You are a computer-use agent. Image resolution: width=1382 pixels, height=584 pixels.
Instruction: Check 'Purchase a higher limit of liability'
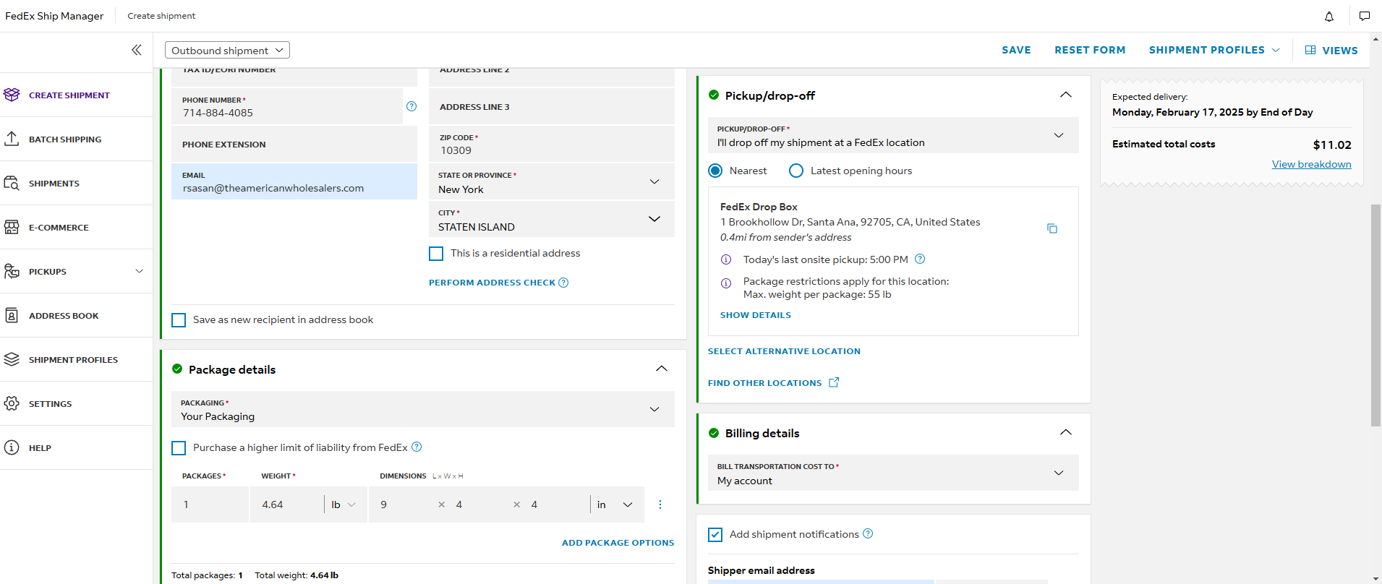coord(179,448)
